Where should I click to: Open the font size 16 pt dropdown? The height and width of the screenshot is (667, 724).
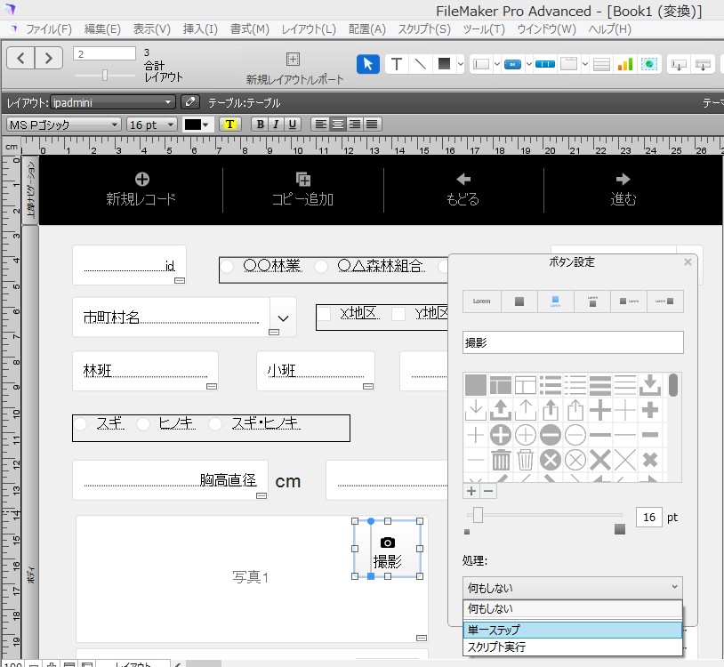152,125
